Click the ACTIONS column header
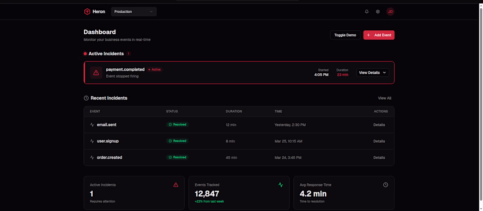This screenshot has width=483, height=211. click(x=381, y=111)
